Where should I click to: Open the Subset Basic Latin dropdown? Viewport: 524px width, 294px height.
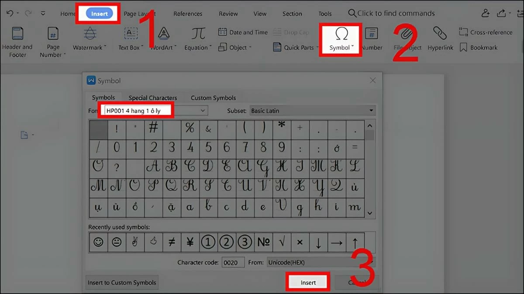tap(313, 111)
